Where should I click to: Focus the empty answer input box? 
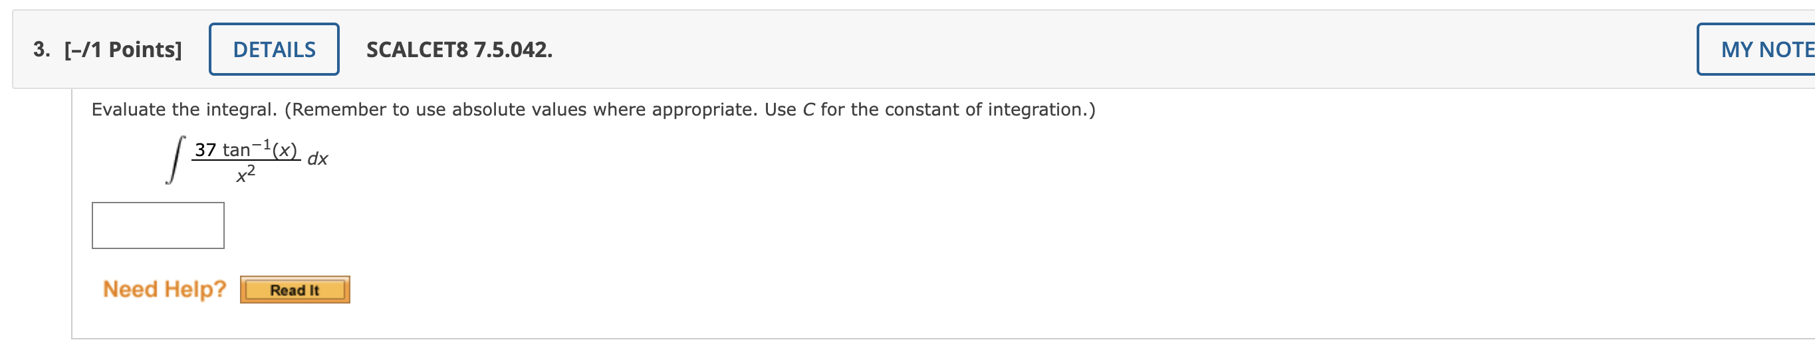coord(158,225)
